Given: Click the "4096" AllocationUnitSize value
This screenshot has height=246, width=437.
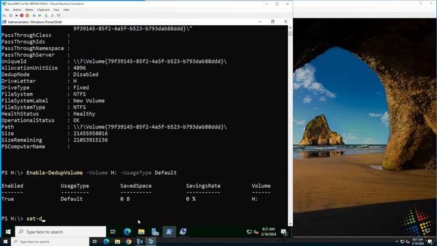Looking at the screenshot, I should coord(79,68).
